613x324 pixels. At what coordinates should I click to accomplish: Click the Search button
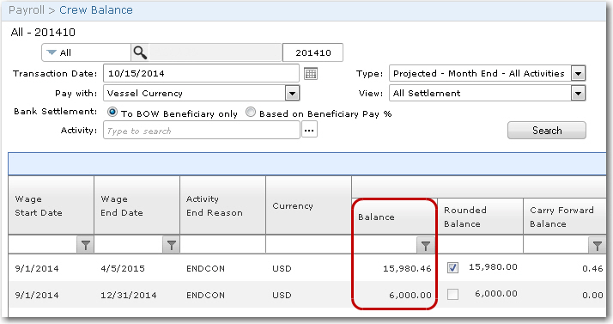tap(547, 131)
